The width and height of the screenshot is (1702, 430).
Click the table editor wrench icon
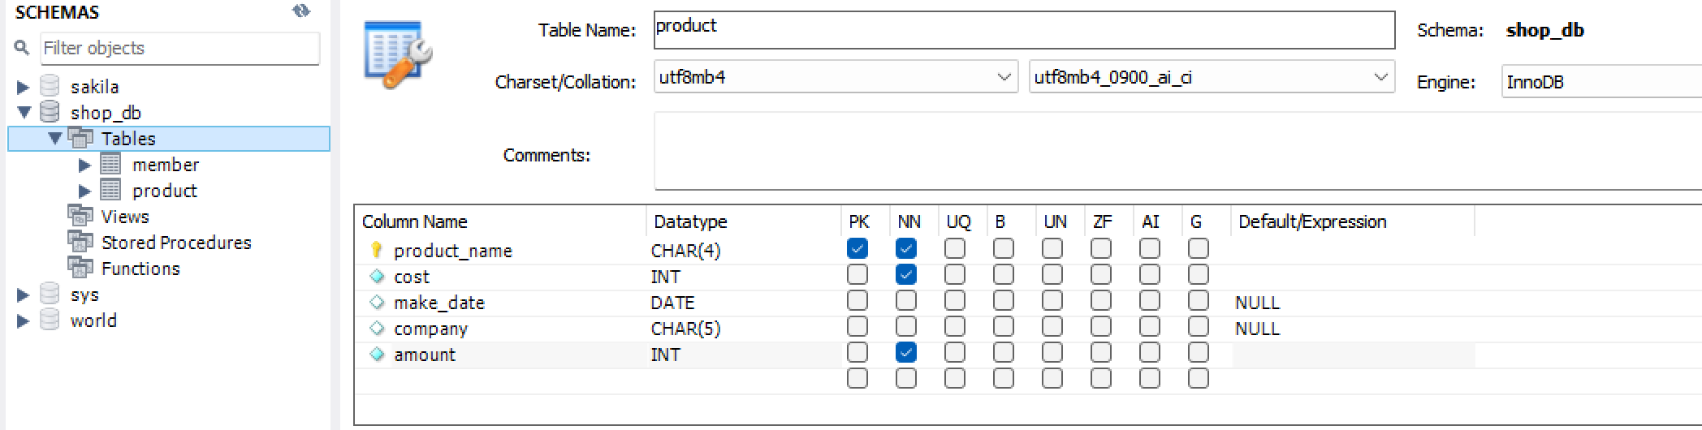(x=398, y=55)
